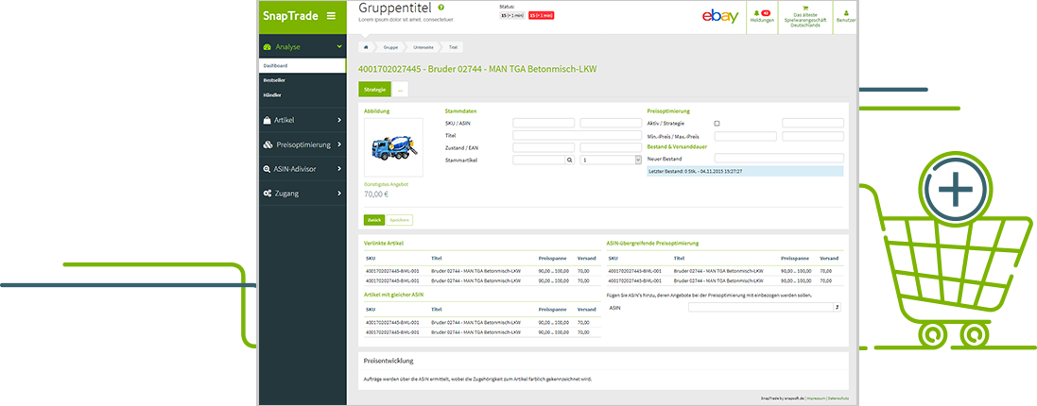Open the '...' tab next to Strategie

(x=400, y=89)
